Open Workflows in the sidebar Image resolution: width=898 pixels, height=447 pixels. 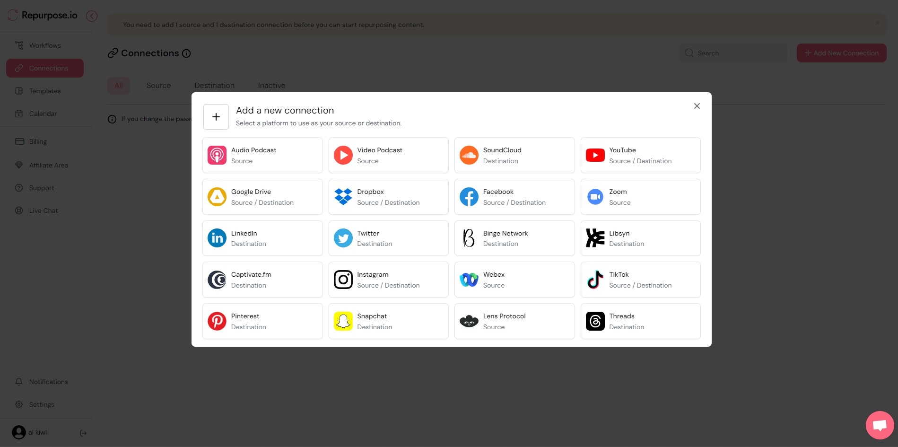[x=45, y=45]
